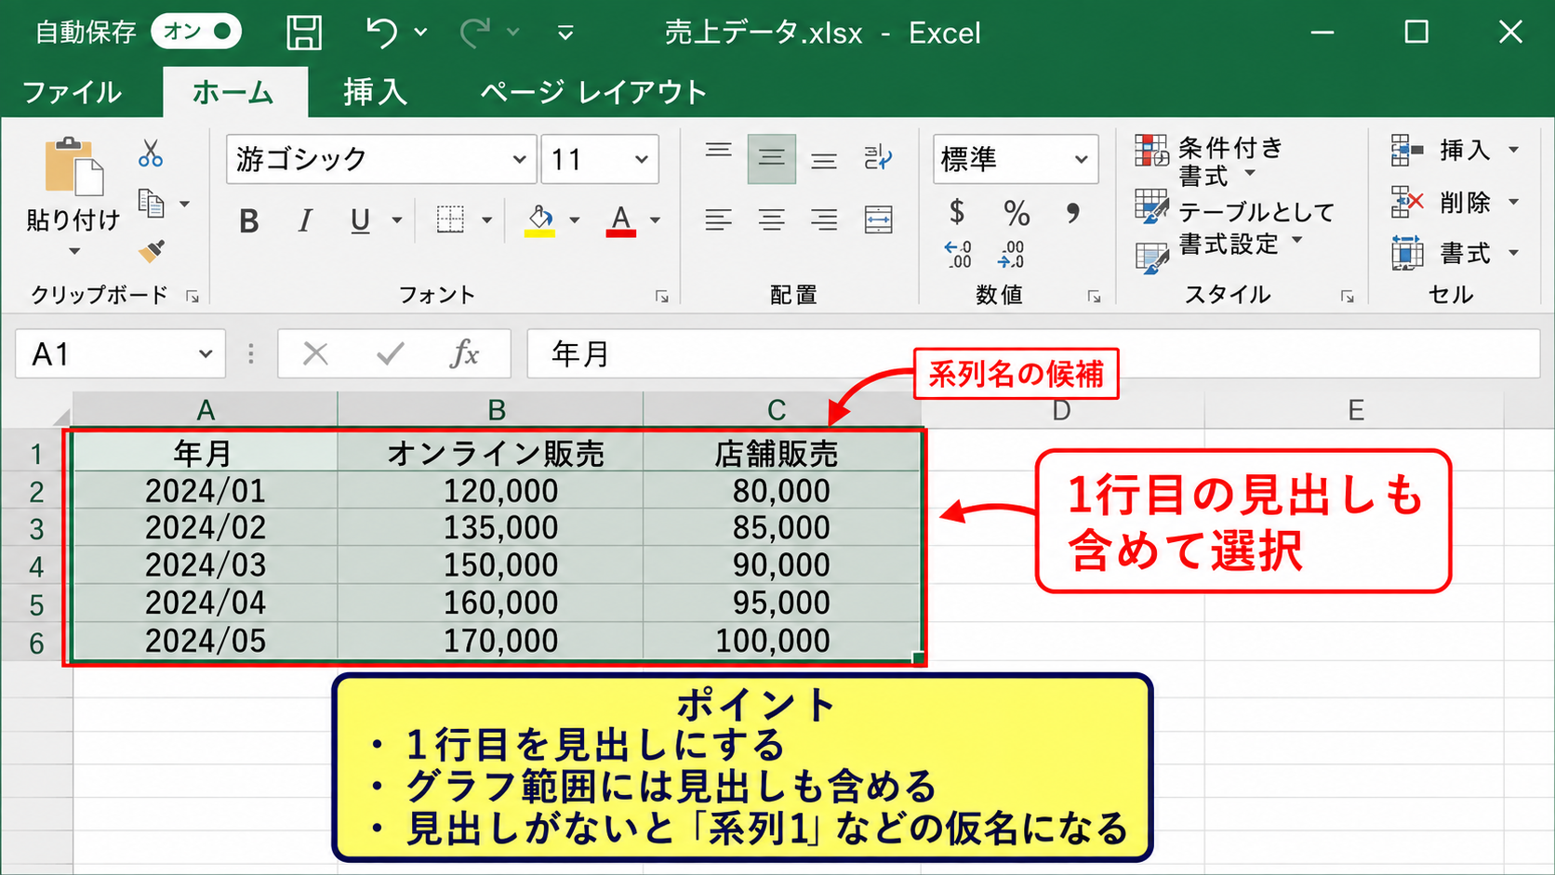This screenshot has width=1555, height=875.
Task: Toggle Underline formatting
Action: 360,221
